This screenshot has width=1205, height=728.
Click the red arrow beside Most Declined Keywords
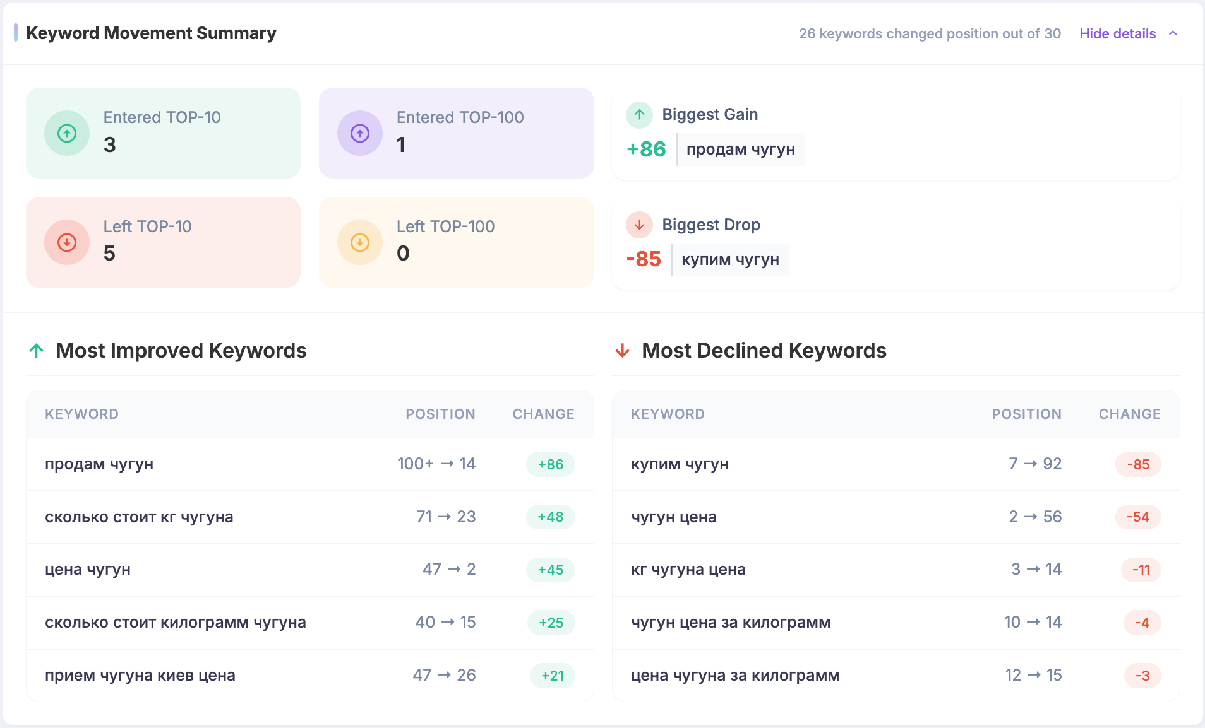[x=623, y=351]
